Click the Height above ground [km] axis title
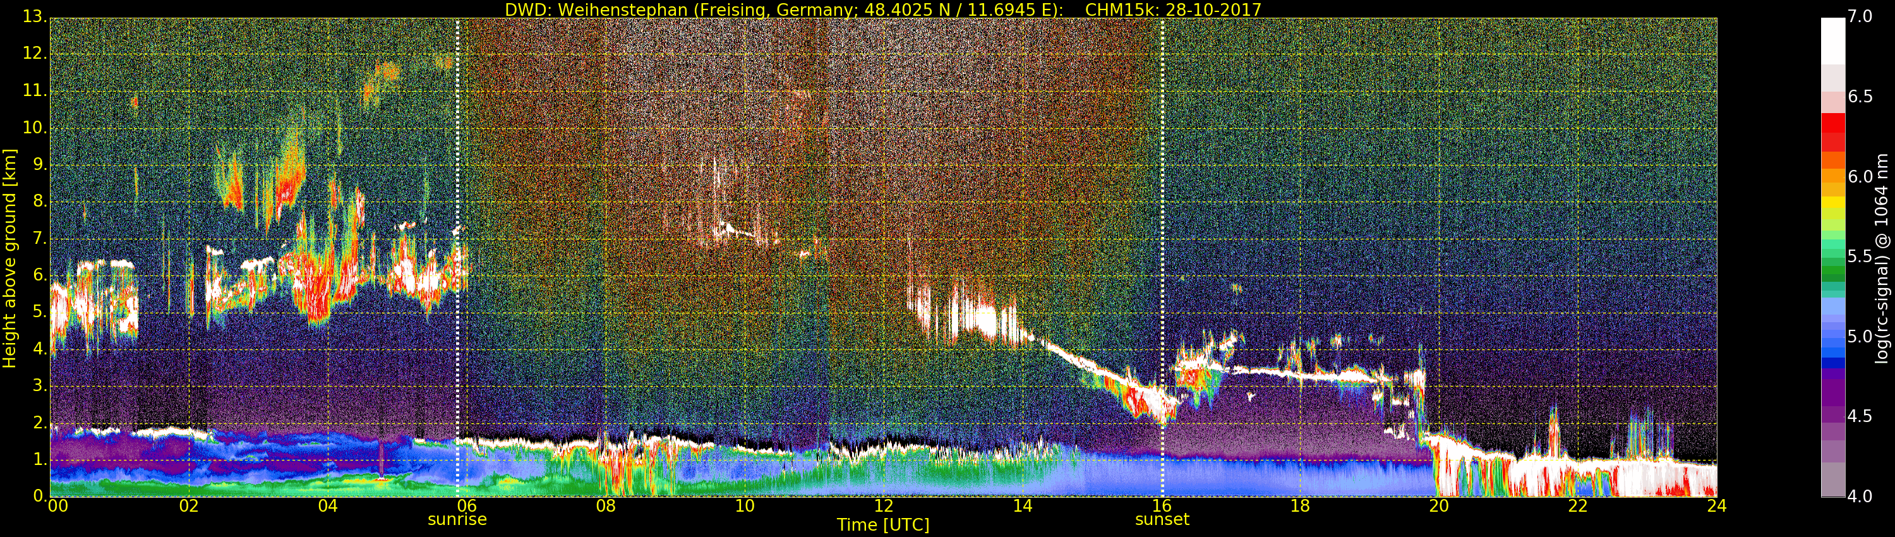The width and height of the screenshot is (1895, 537). [x=9, y=258]
